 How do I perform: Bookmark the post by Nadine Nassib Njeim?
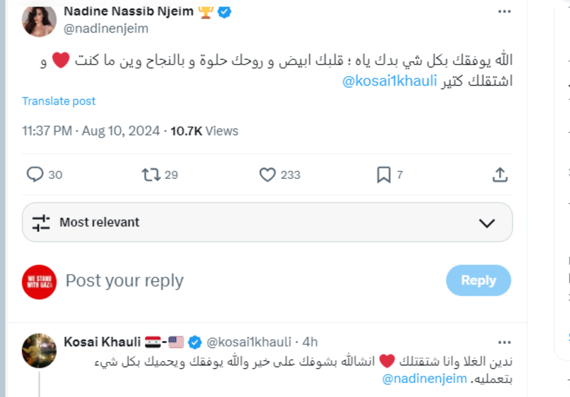[384, 175]
